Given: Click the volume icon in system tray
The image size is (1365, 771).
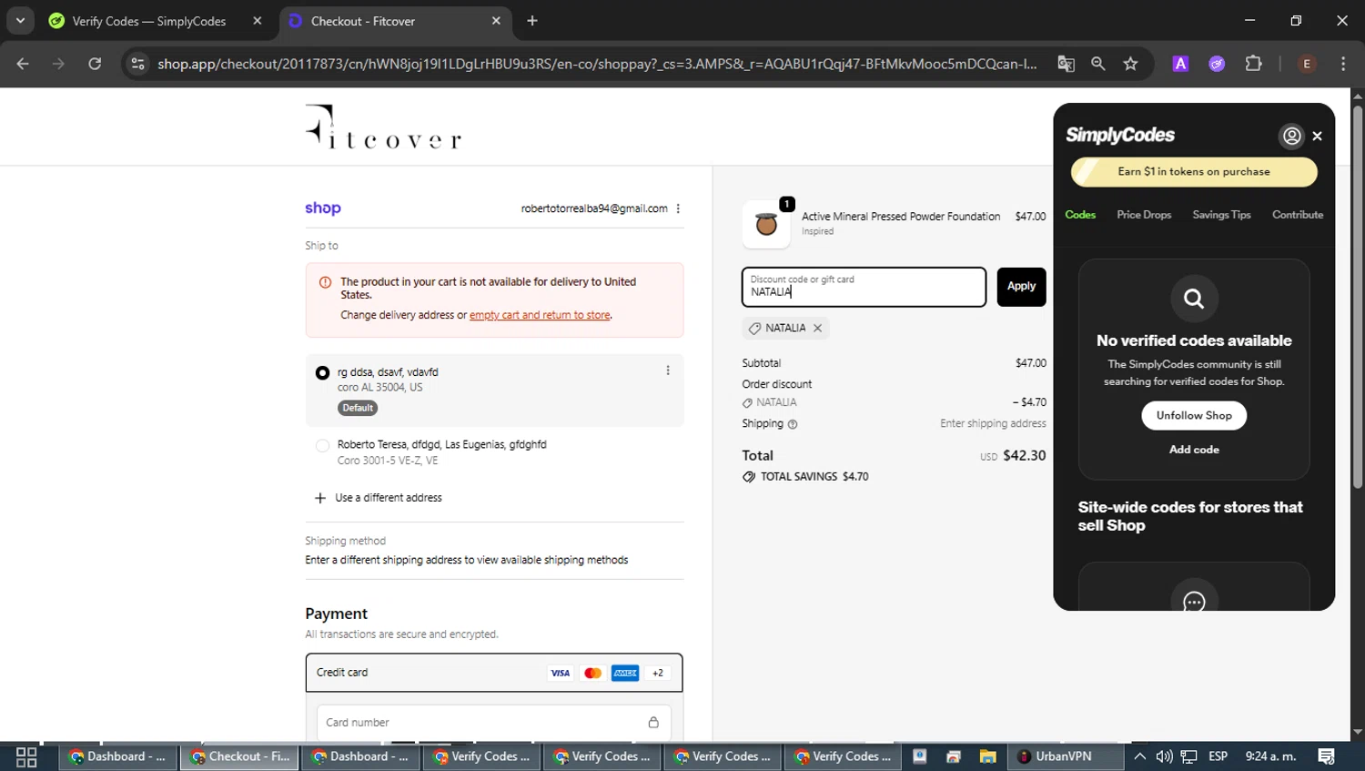Looking at the screenshot, I should (1164, 757).
